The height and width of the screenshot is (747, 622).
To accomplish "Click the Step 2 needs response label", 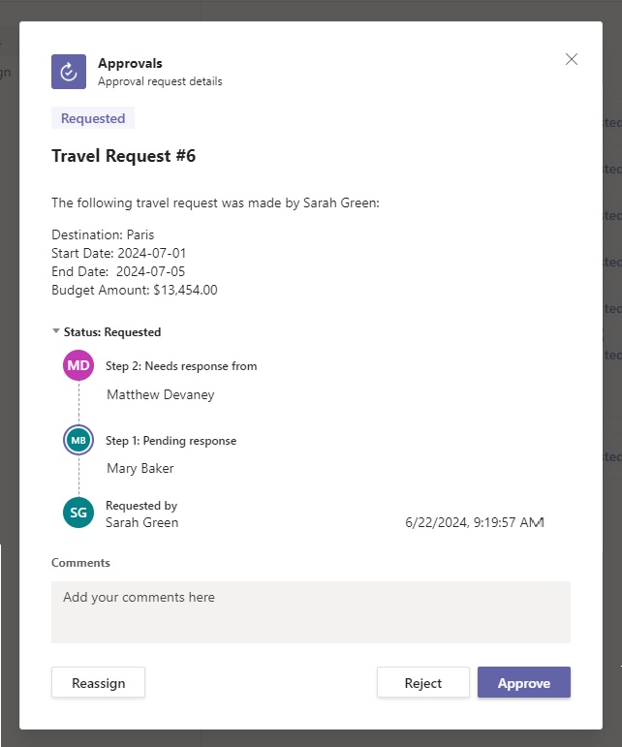I will pos(181,366).
